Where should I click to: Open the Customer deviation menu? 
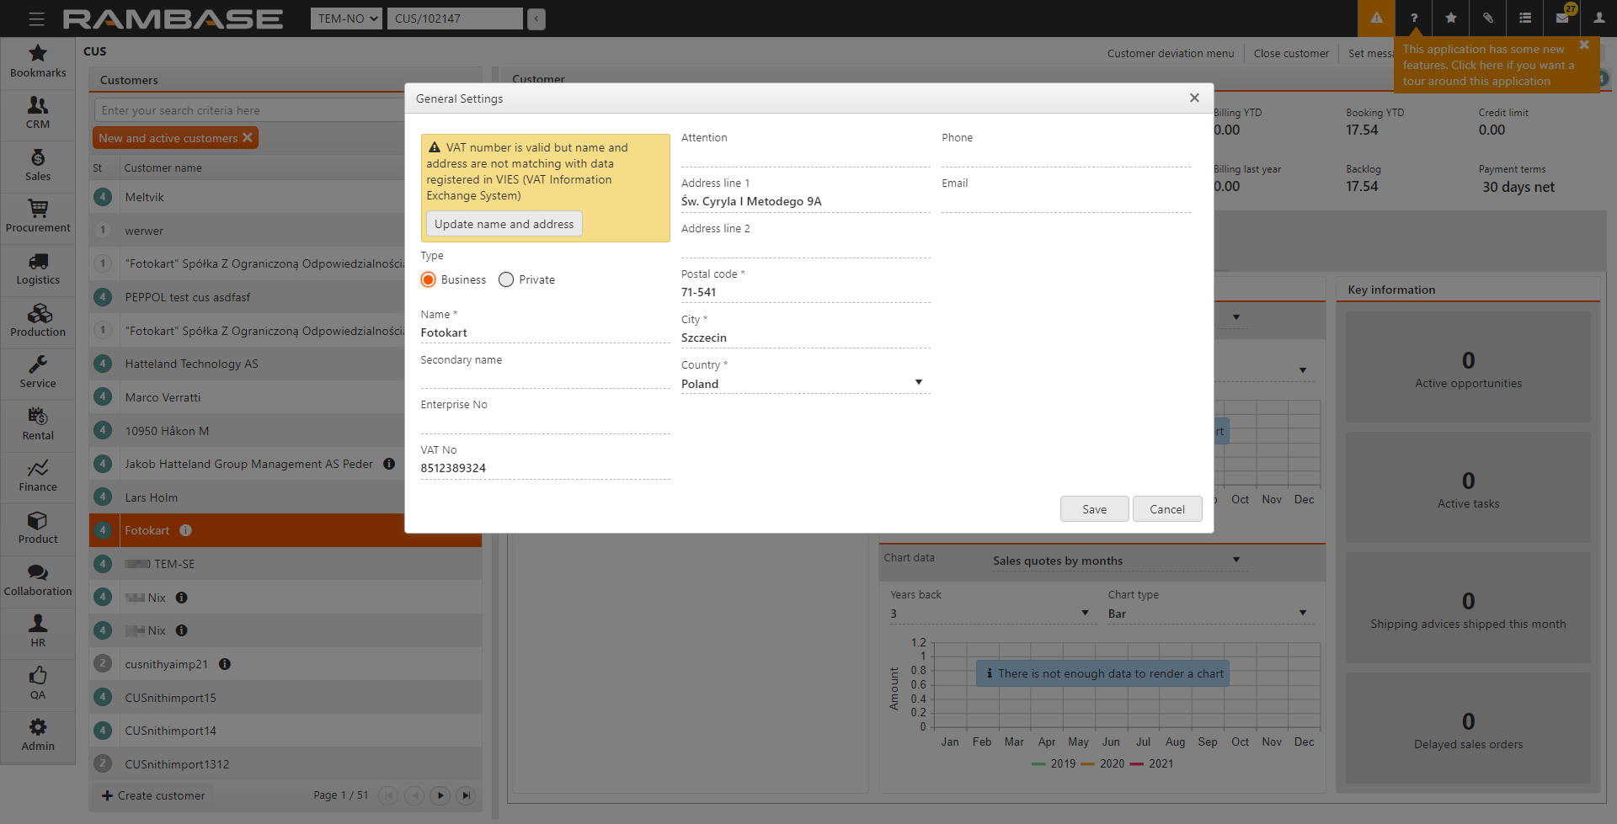point(1170,53)
